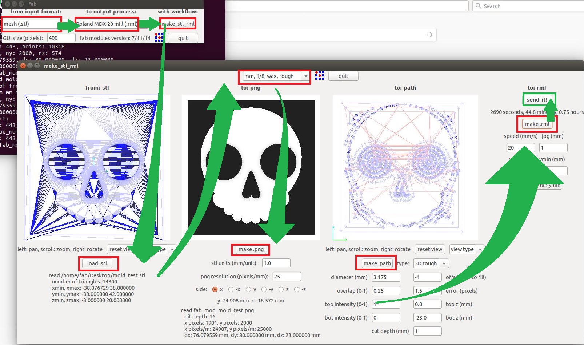Click the skull png preview image
The height and width of the screenshot is (345, 584).
tap(251, 167)
